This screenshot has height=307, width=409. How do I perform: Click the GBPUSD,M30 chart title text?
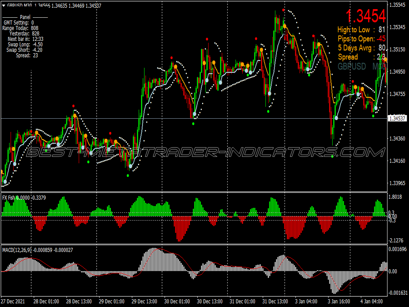19,5
